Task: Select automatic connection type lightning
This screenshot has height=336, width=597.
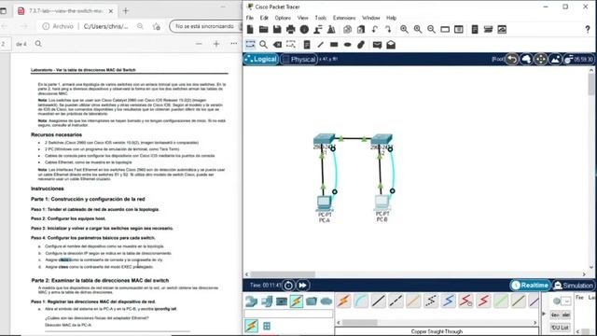Action: coord(343,301)
